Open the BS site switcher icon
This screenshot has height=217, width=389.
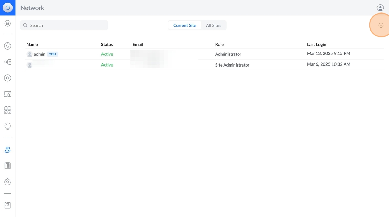tap(8, 24)
